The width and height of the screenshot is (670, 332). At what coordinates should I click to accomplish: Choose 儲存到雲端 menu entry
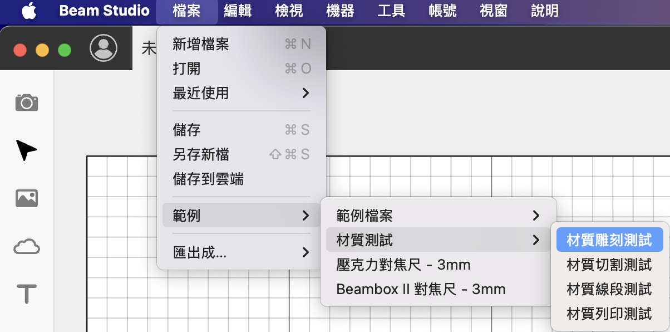[242, 179]
